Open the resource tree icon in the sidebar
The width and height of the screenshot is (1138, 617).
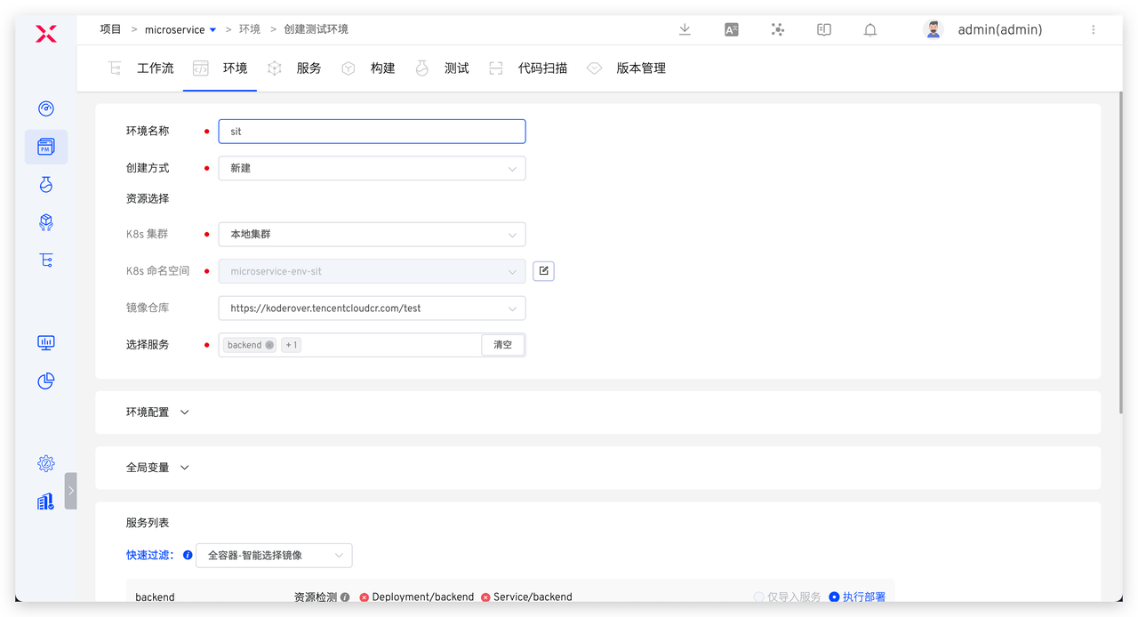45,260
